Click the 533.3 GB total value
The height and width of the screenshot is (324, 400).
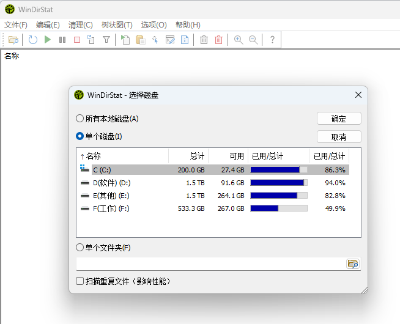[x=191, y=208]
